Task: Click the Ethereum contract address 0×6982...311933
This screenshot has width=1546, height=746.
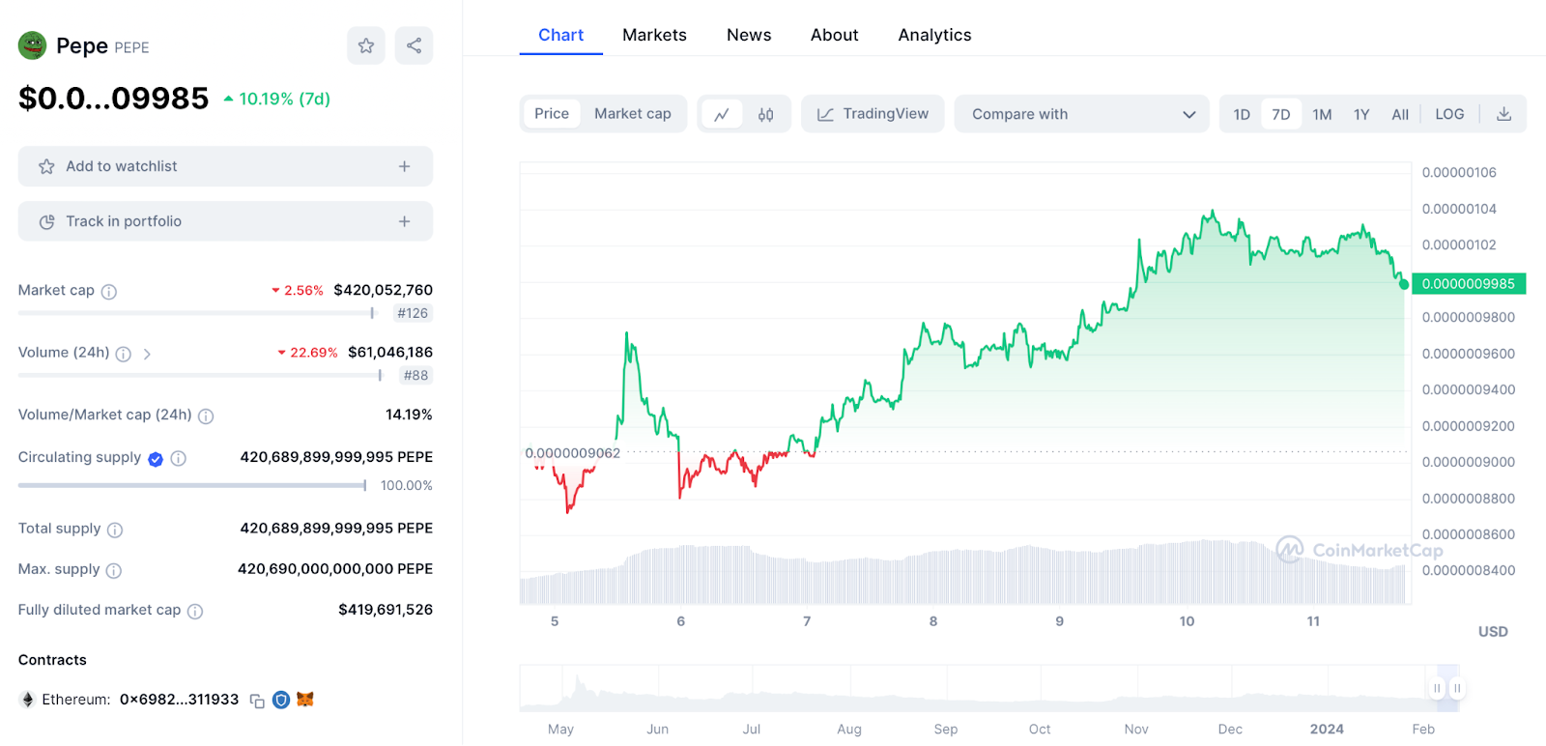Action: [179, 700]
